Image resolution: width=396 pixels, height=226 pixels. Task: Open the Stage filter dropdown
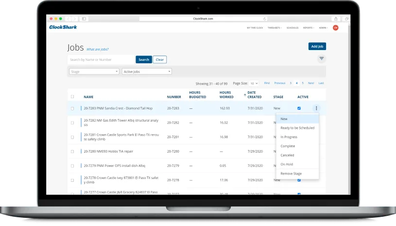pos(94,71)
